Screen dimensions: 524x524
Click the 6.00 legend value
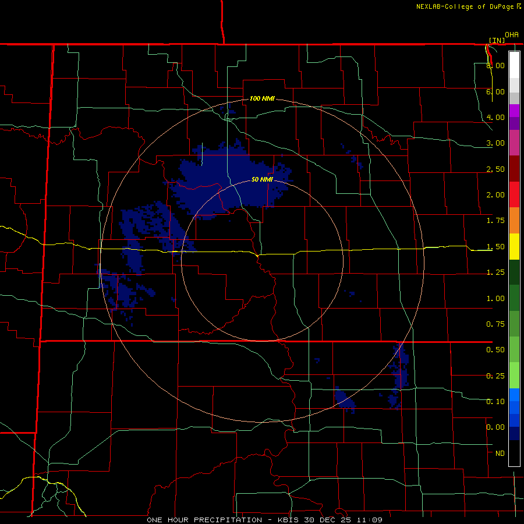[495, 91]
